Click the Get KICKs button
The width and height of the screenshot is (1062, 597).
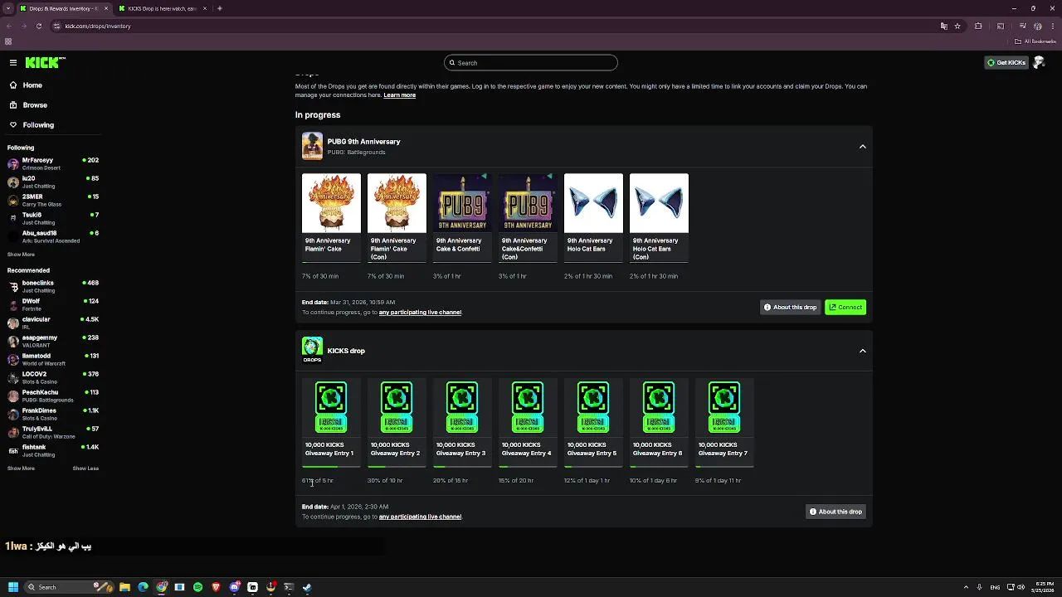click(1006, 62)
